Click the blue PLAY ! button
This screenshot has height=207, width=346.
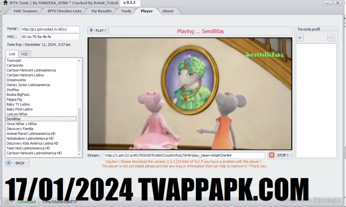coord(98,30)
